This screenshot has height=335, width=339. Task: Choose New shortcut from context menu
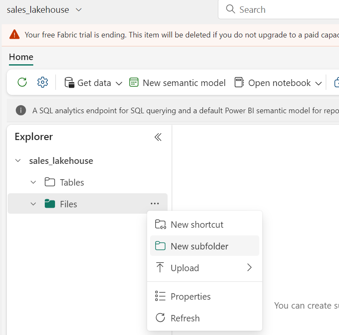[205, 224]
